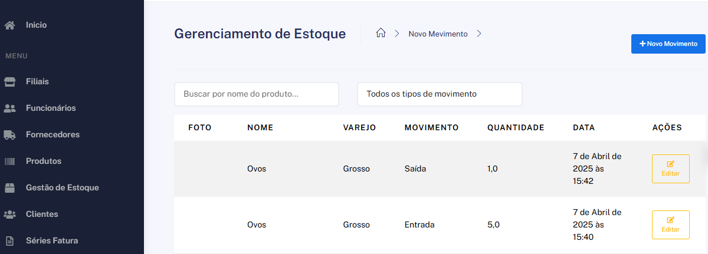Open the movement type filter dropdown

(440, 94)
